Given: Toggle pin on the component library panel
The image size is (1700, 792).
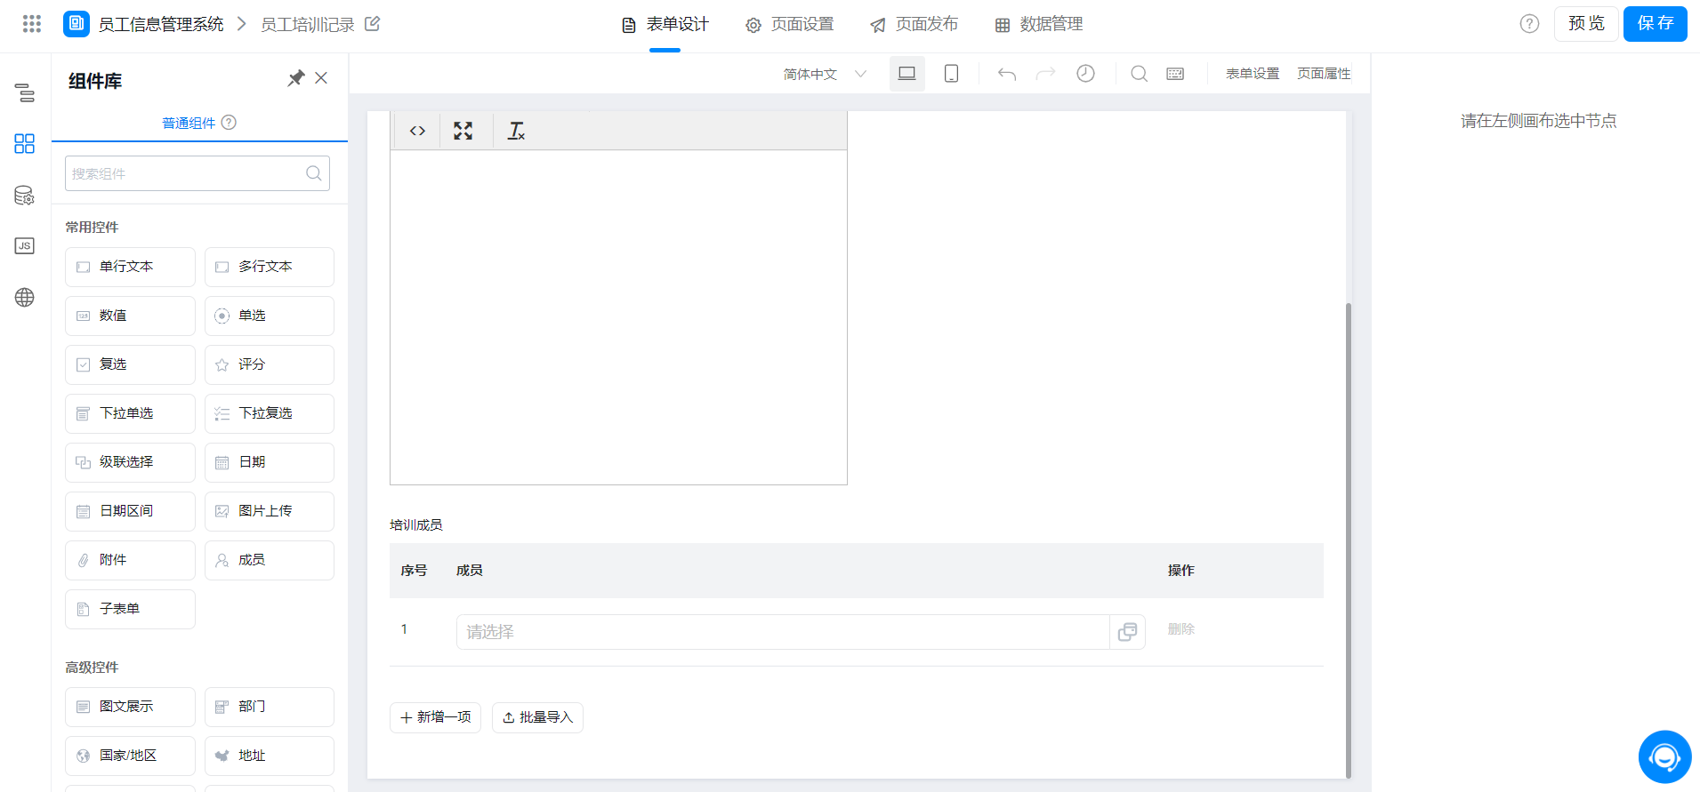Looking at the screenshot, I should [x=295, y=78].
